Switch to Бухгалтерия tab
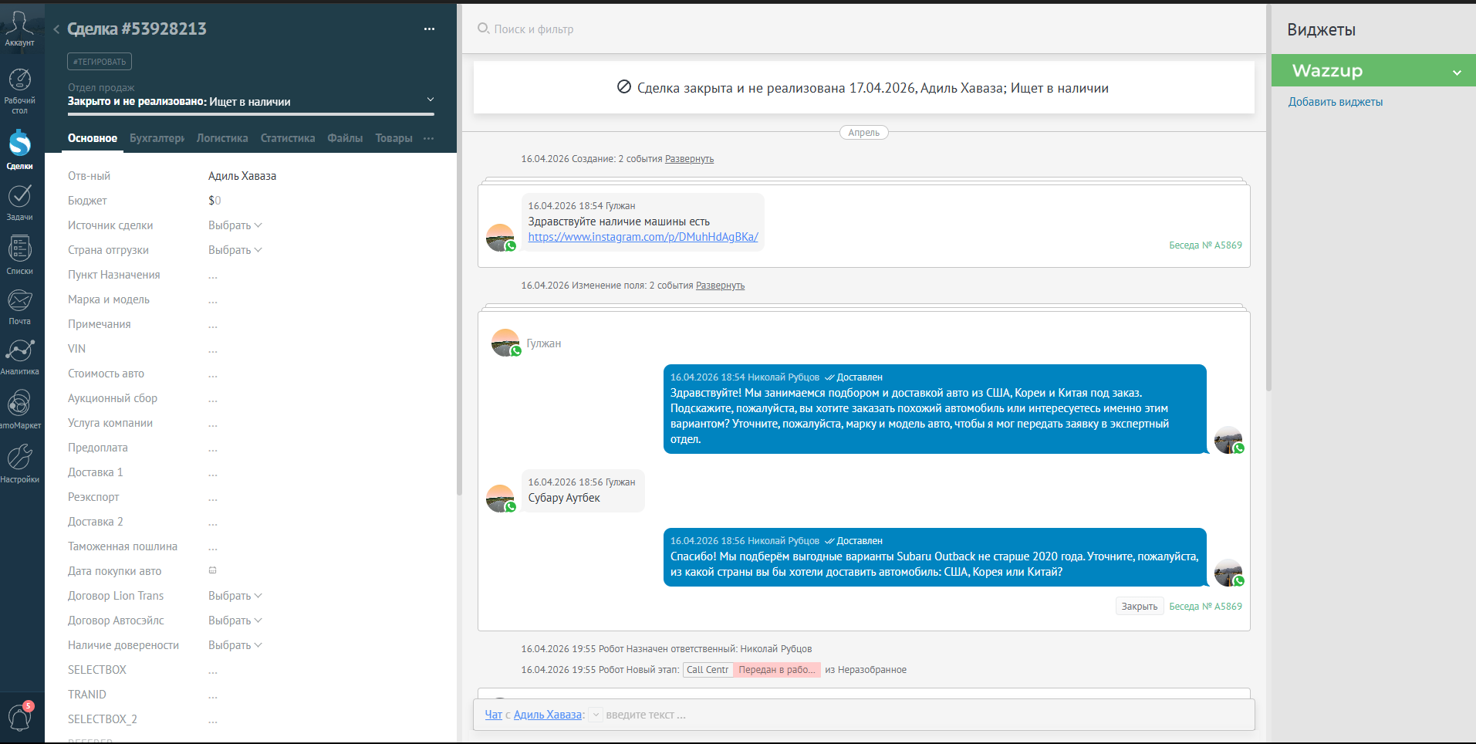This screenshot has width=1476, height=744. click(157, 138)
